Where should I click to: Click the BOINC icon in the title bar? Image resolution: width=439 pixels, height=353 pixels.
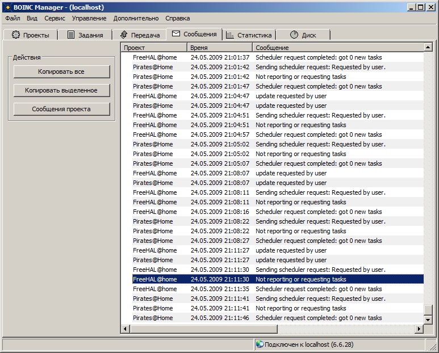pos(8,7)
